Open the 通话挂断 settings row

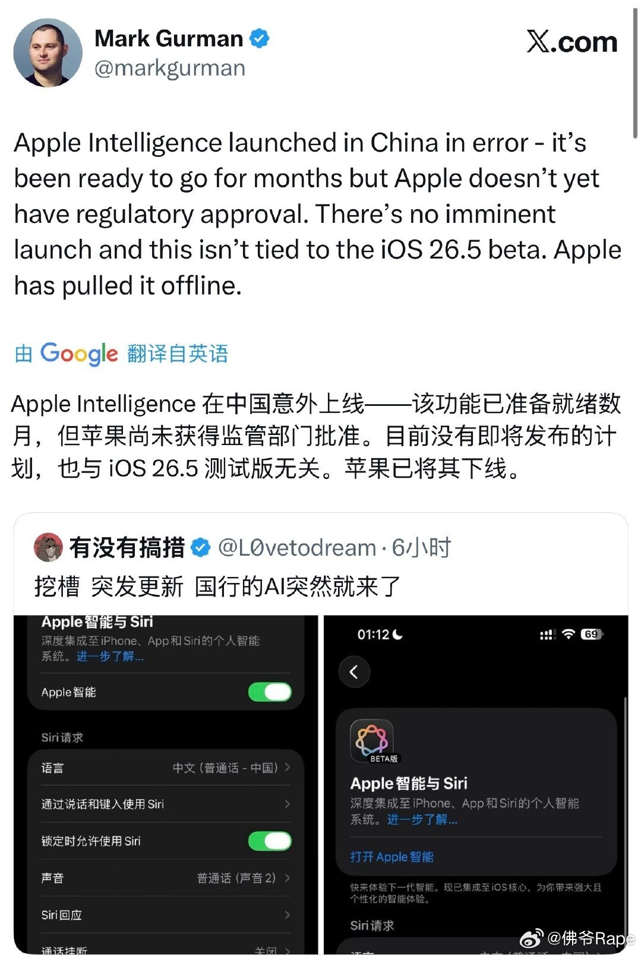pyautogui.click(x=166, y=948)
